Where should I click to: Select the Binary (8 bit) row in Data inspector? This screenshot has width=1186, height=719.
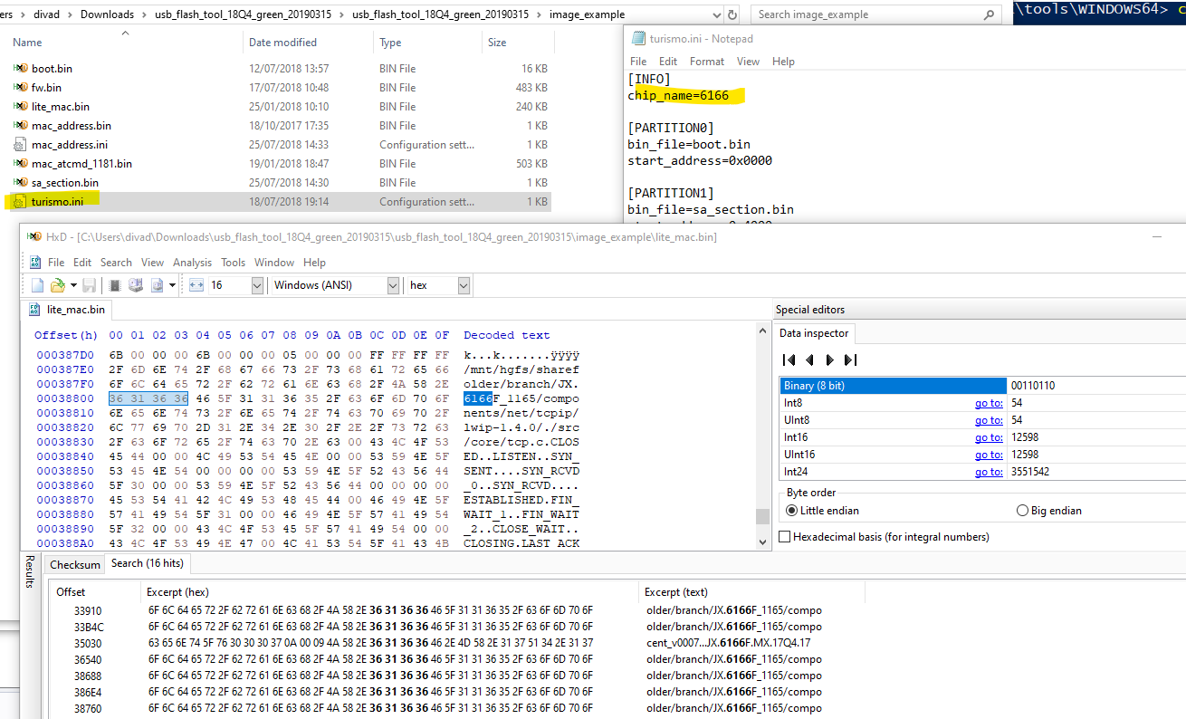(982, 386)
